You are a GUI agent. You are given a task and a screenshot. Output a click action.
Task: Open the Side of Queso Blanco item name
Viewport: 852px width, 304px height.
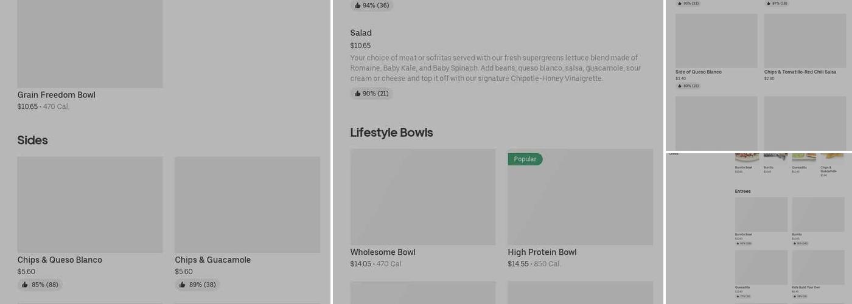tap(698, 72)
